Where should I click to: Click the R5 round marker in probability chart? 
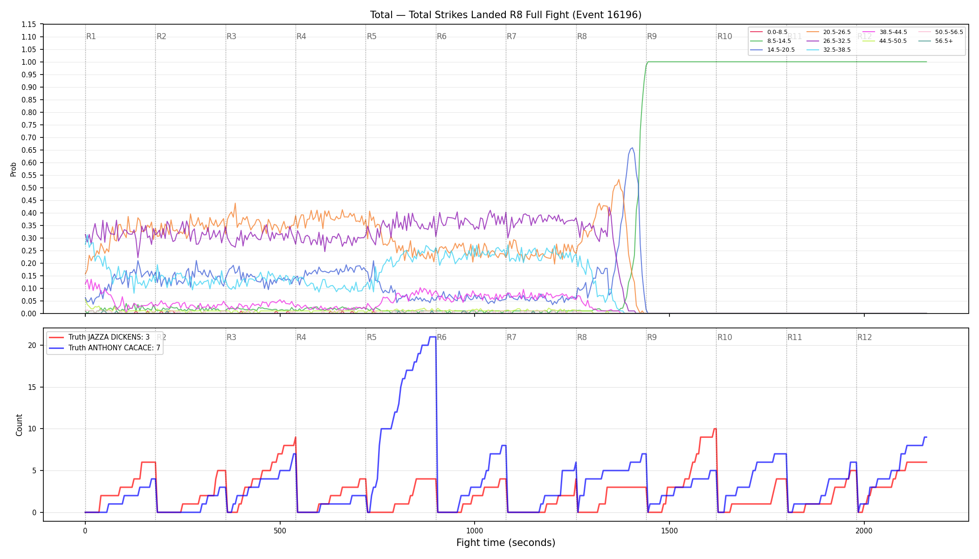pyautogui.click(x=372, y=36)
